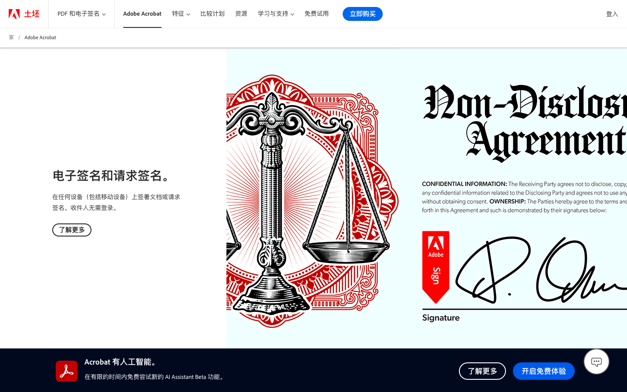Viewport: 627px width, 392px height.
Task: Click the blue 立即购买 button
Action: (x=363, y=14)
